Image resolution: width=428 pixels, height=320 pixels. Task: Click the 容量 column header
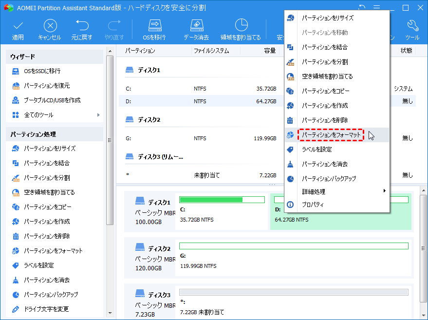(x=270, y=51)
